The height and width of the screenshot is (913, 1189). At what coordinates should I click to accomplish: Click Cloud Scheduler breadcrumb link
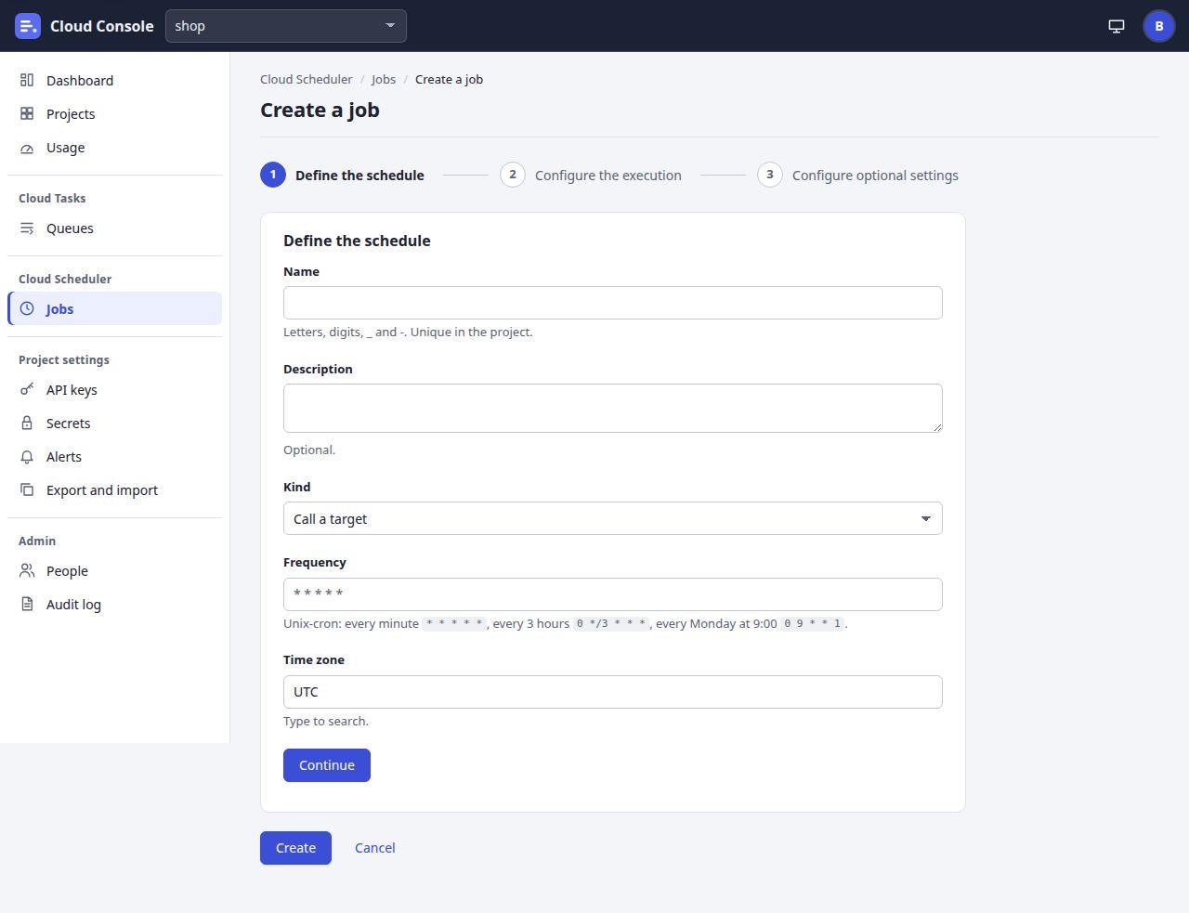(307, 80)
